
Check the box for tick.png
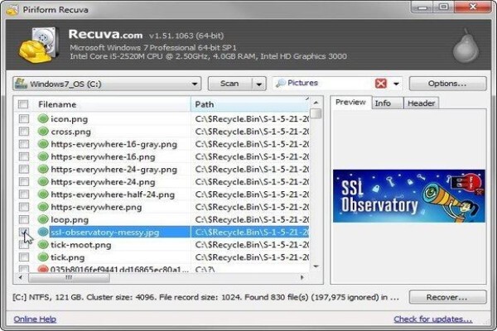coord(24,257)
